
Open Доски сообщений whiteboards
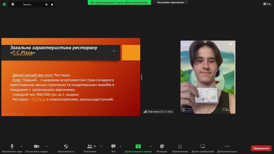202,148
